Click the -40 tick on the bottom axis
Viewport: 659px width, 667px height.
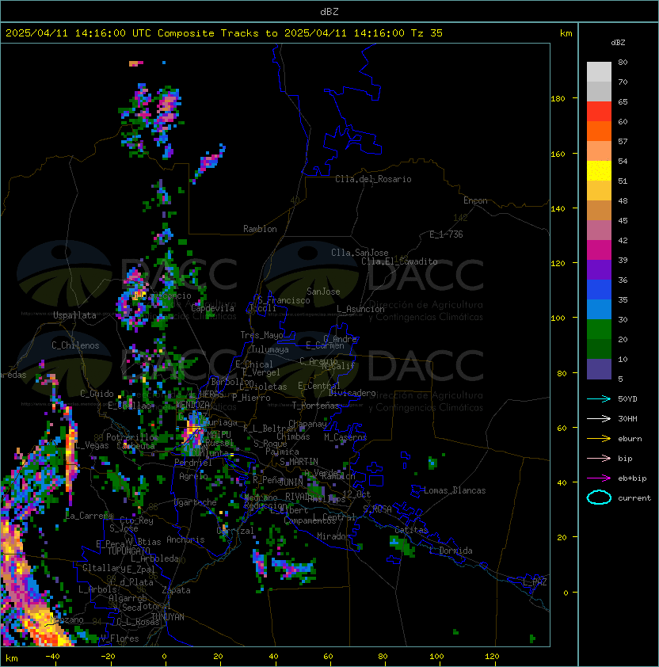click(52, 657)
